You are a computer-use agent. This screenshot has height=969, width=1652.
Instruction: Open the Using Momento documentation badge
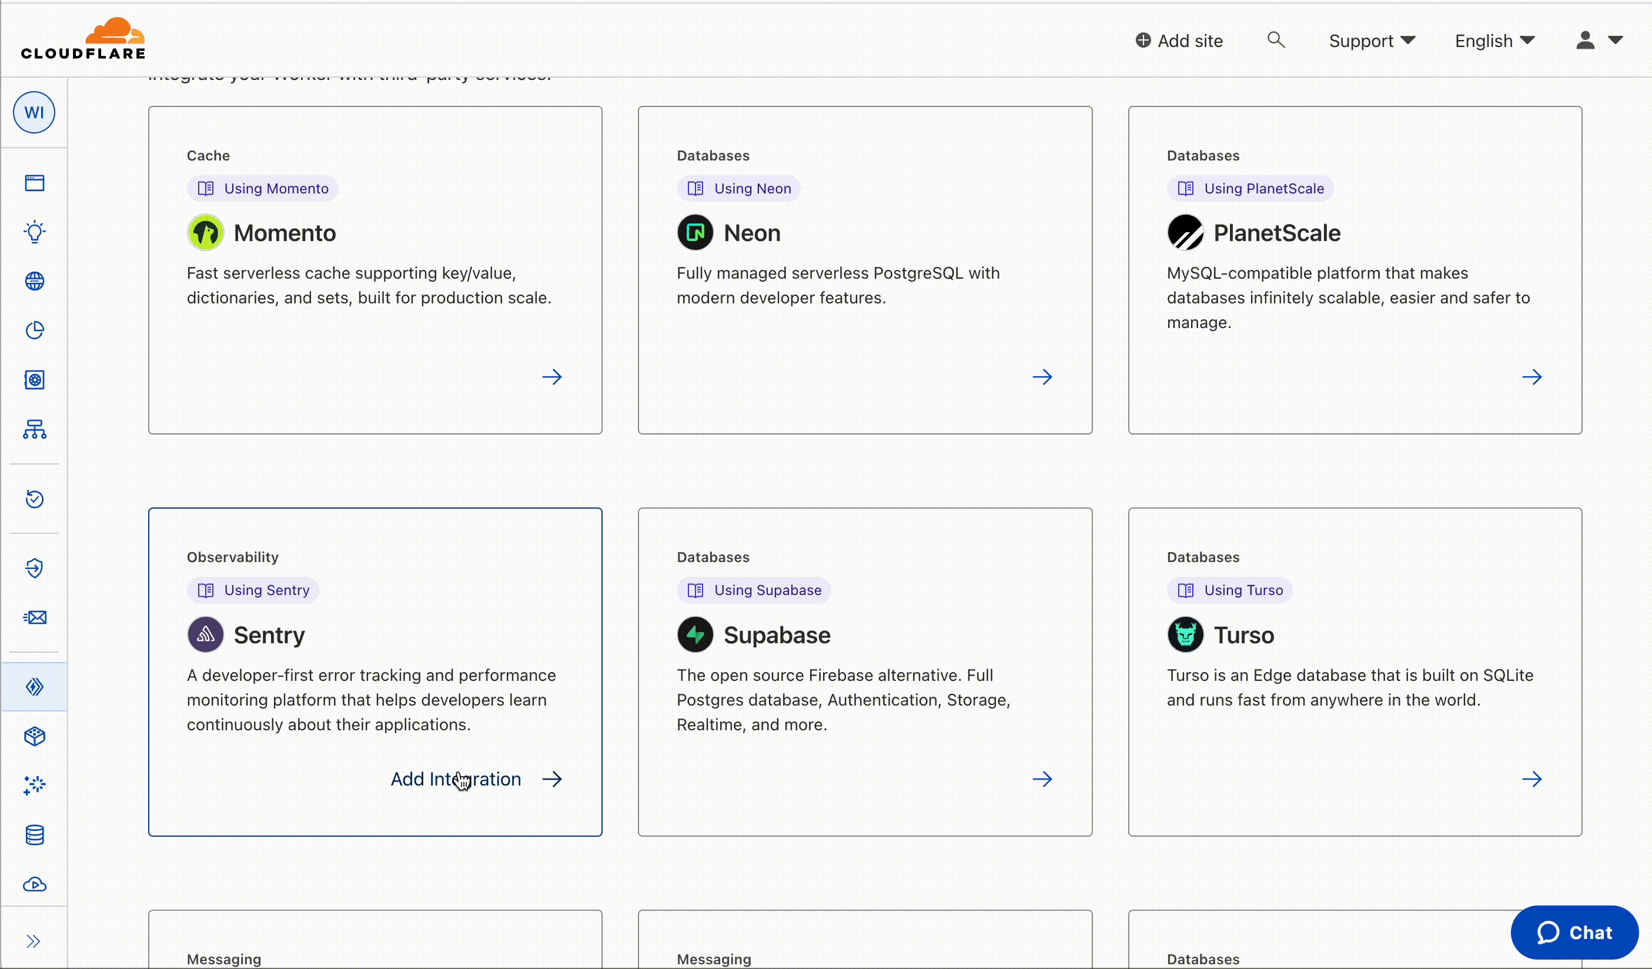pyautogui.click(x=262, y=188)
